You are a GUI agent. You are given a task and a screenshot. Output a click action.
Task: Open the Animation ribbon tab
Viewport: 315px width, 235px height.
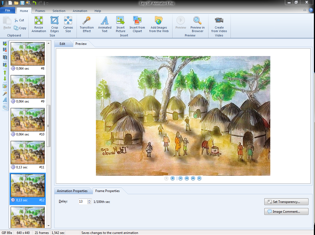(x=80, y=11)
